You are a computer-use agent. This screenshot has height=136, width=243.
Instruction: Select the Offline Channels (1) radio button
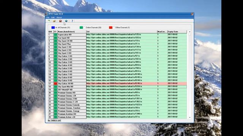coord(114,28)
